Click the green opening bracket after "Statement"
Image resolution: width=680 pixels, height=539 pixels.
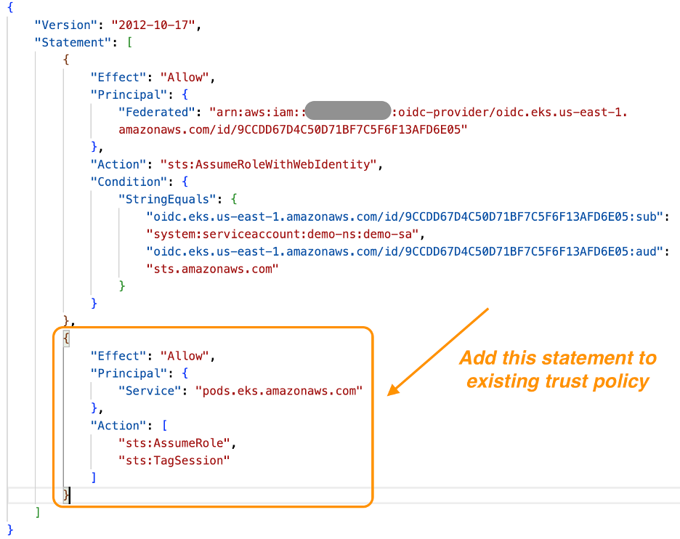click(x=129, y=43)
